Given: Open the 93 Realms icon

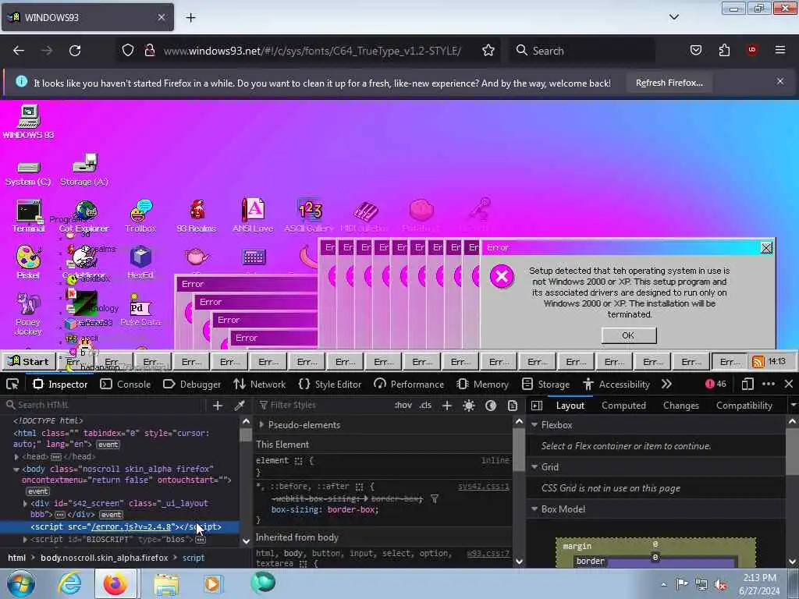Looking at the screenshot, I should [x=197, y=217].
